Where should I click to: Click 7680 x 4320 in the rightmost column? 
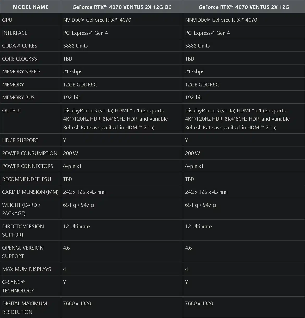click(199, 303)
